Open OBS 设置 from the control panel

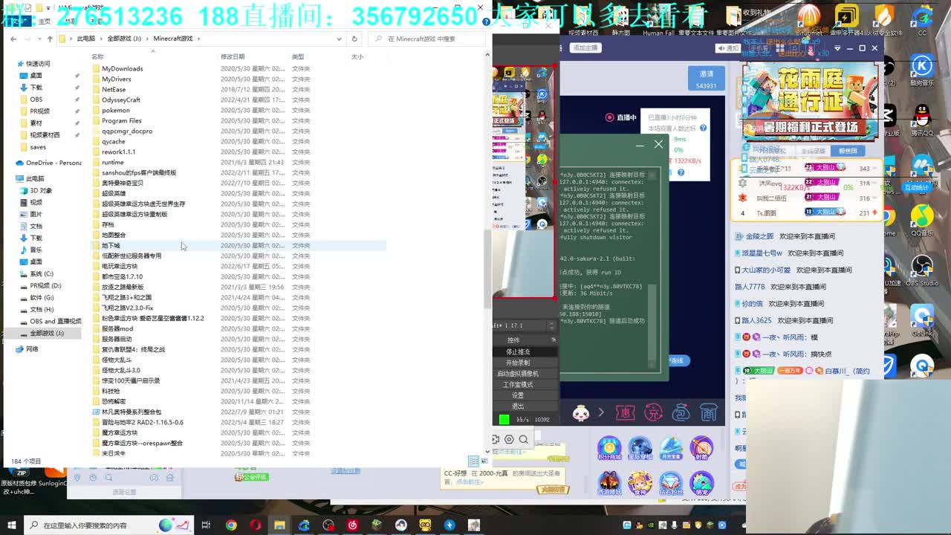[518, 395]
